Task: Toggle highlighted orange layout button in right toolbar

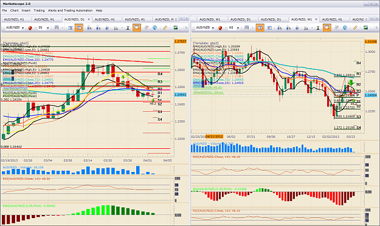Action: click(260, 28)
